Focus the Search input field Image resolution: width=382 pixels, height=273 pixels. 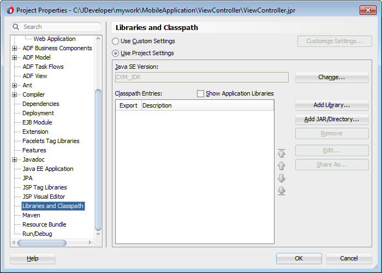click(56, 27)
